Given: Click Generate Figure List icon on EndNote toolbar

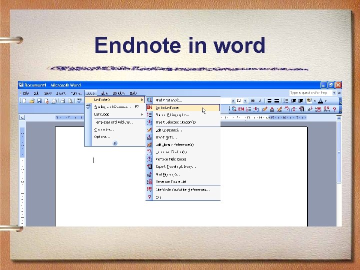Looking at the screenshot, I should [318, 109].
